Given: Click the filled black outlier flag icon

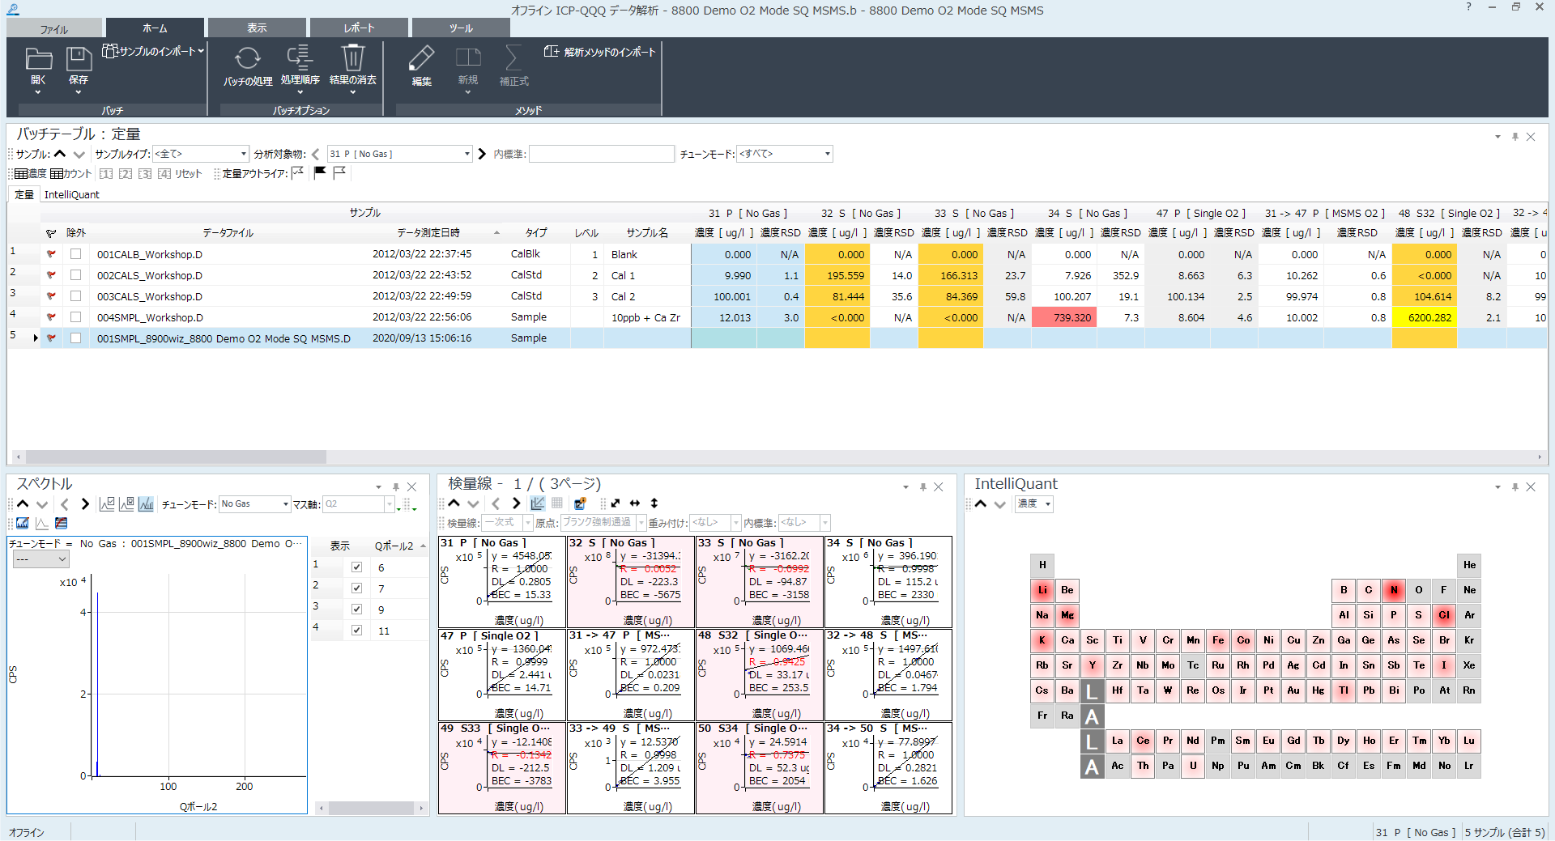Looking at the screenshot, I should pos(320,172).
